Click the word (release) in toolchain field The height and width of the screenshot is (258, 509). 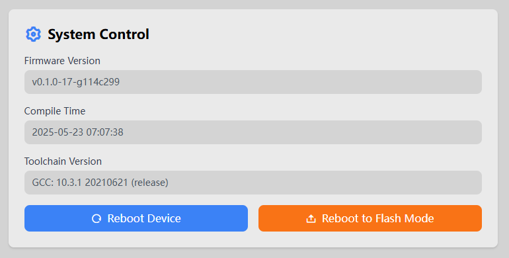point(149,183)
